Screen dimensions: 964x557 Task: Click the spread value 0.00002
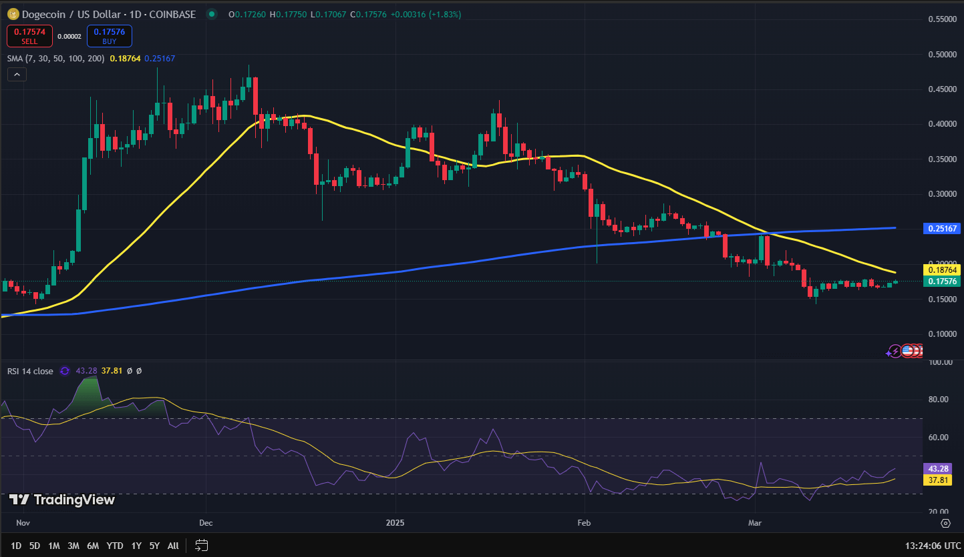69,37
